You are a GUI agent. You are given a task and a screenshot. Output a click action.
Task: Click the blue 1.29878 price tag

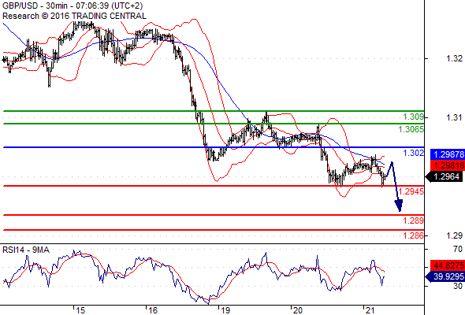click(x=448, y=154)
